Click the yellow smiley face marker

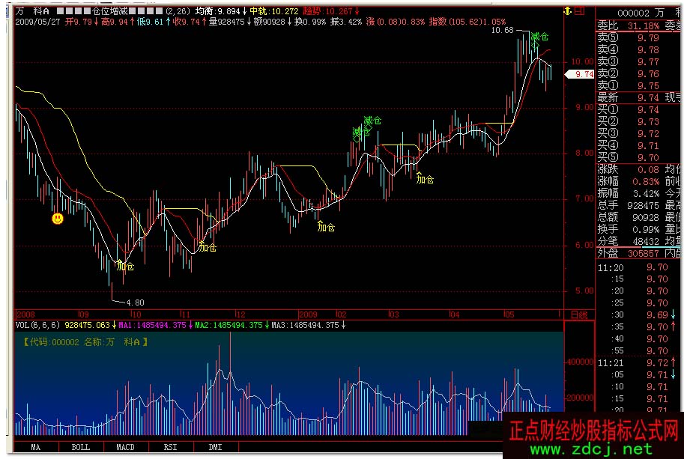57,219
